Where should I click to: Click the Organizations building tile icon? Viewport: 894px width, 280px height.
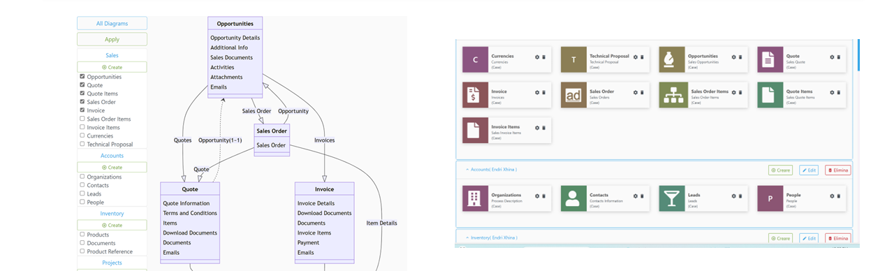click(x=476, y=198)
